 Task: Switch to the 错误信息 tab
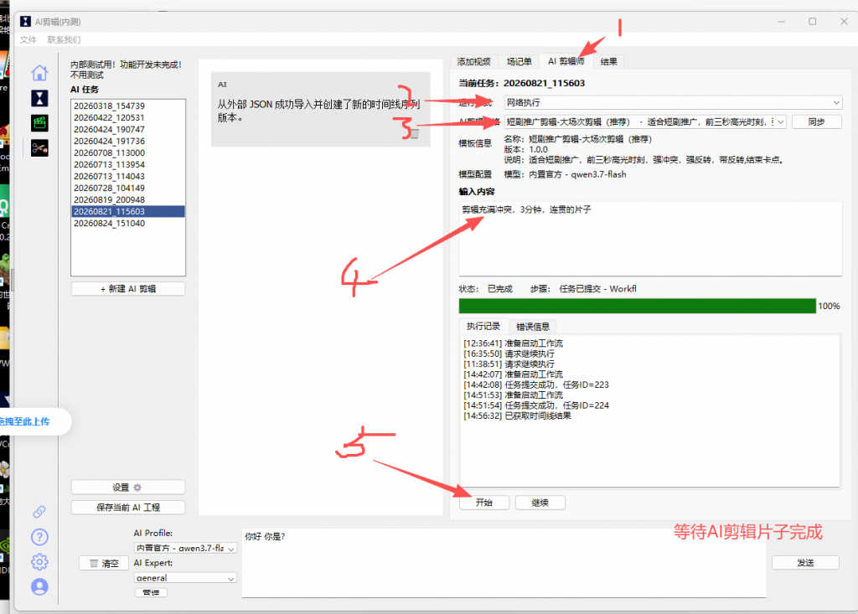pos(533,327)
